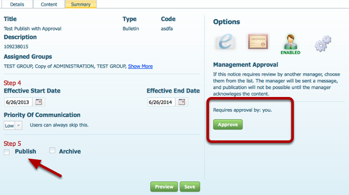Select the description value 109238015
The width and height of the screenshot is (349, 195).
16,46
